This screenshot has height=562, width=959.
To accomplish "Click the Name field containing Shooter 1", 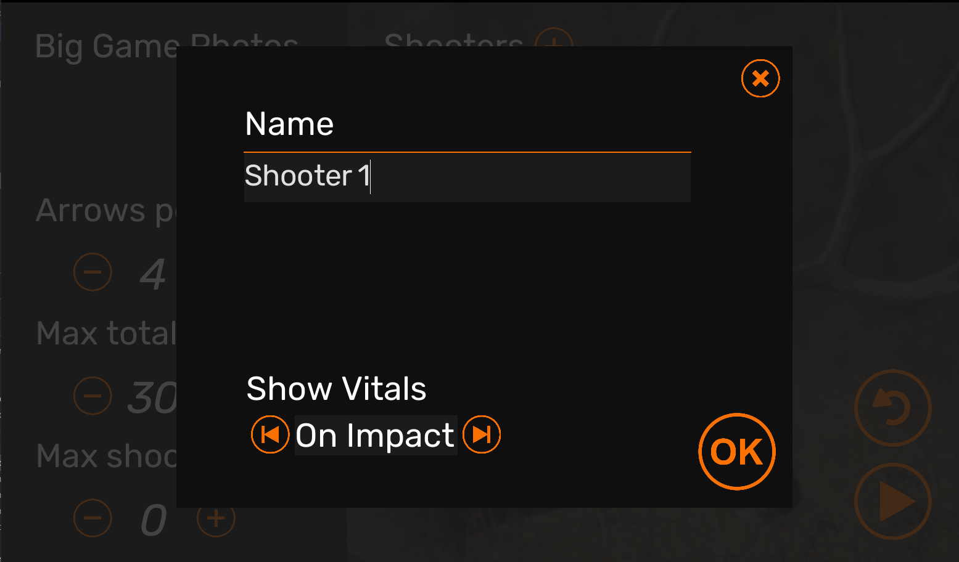I will click(467, 177).
